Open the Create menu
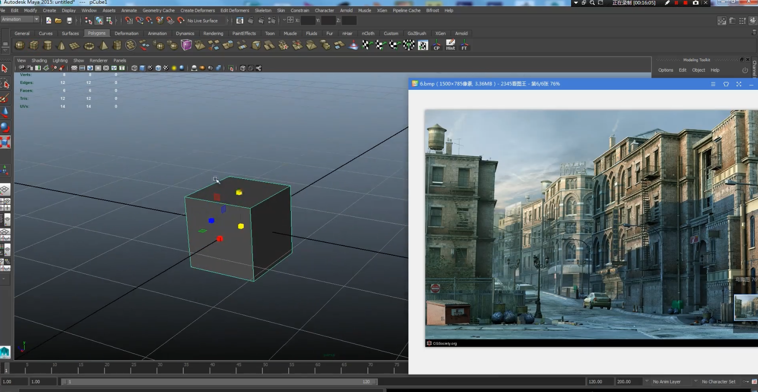Viewport: 758px width, 392px height. (x=50, y=10)
